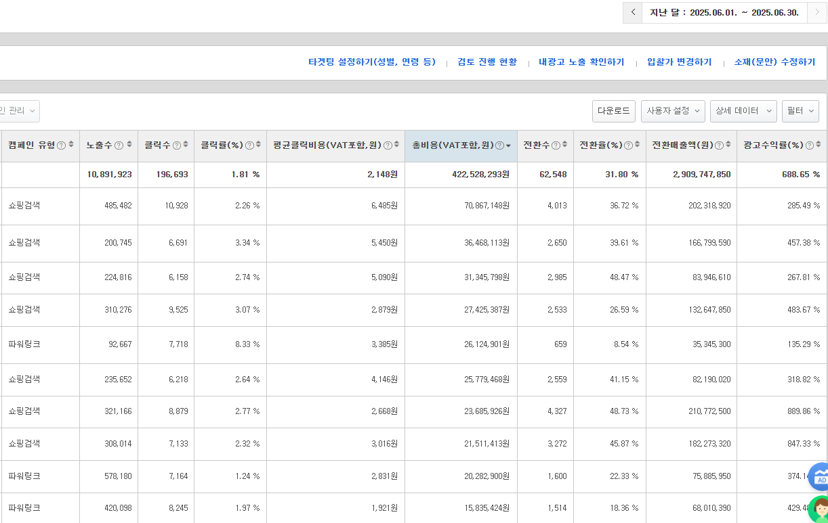Viewport: 828px width, 523px height.
Task: Go to next date period arrow
Action: point(816,12)
